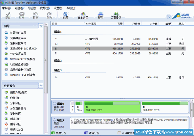Select E: 488.28GB NTFS block in disk map
194x136 pixels.
pyautogui.click(x=112, y=107)
